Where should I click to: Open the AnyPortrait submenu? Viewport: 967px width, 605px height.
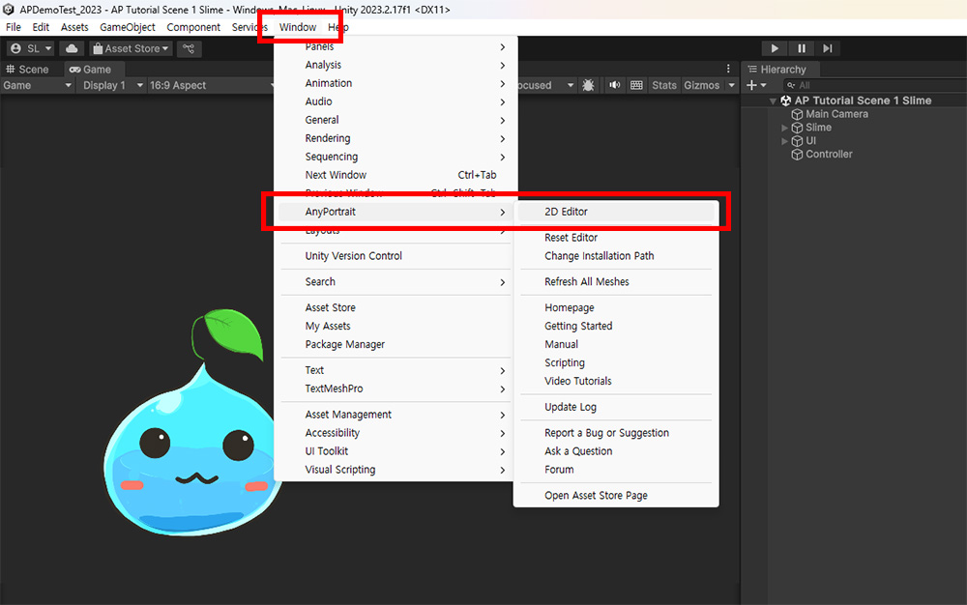pyautogui.click(x=396, y=212)
